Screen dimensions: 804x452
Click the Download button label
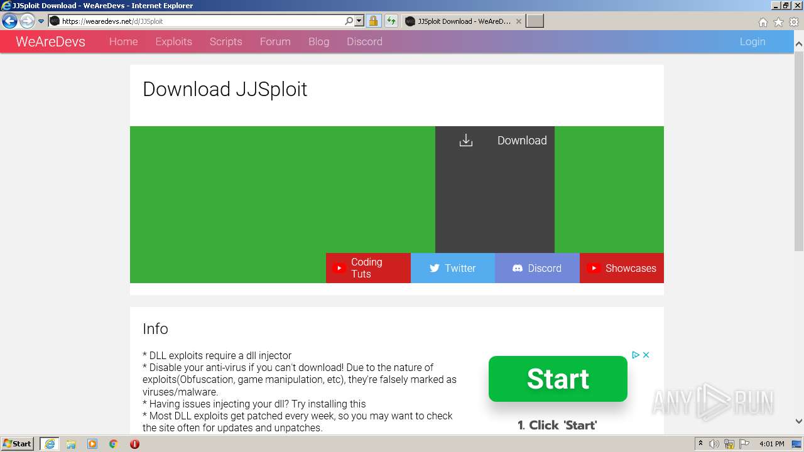[x=522, y=141]
